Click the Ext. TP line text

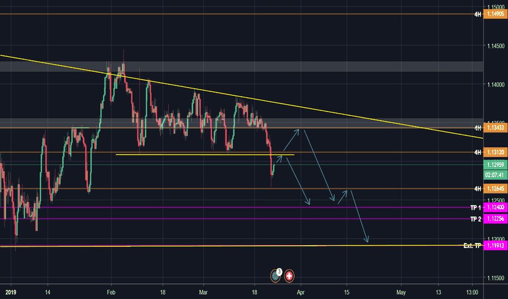point(472,246)
